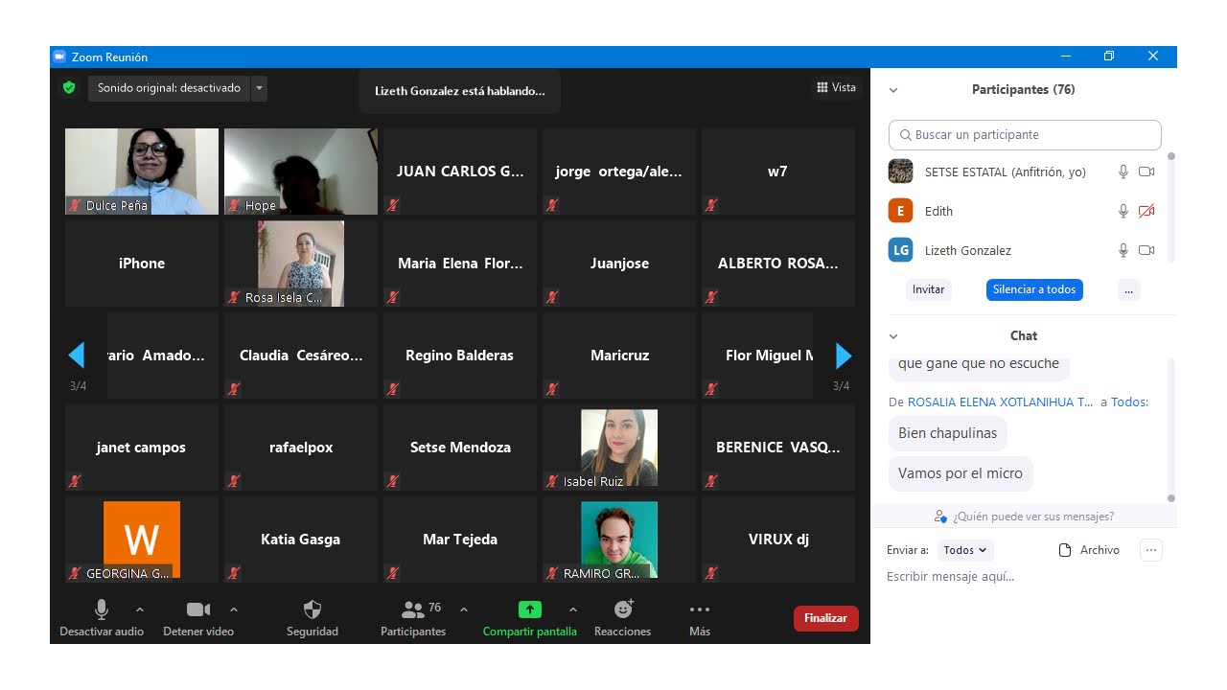Viewport: 1227px width, 690px height.
Task: Expand the video options chevron beside the camera
Action: 234,609
